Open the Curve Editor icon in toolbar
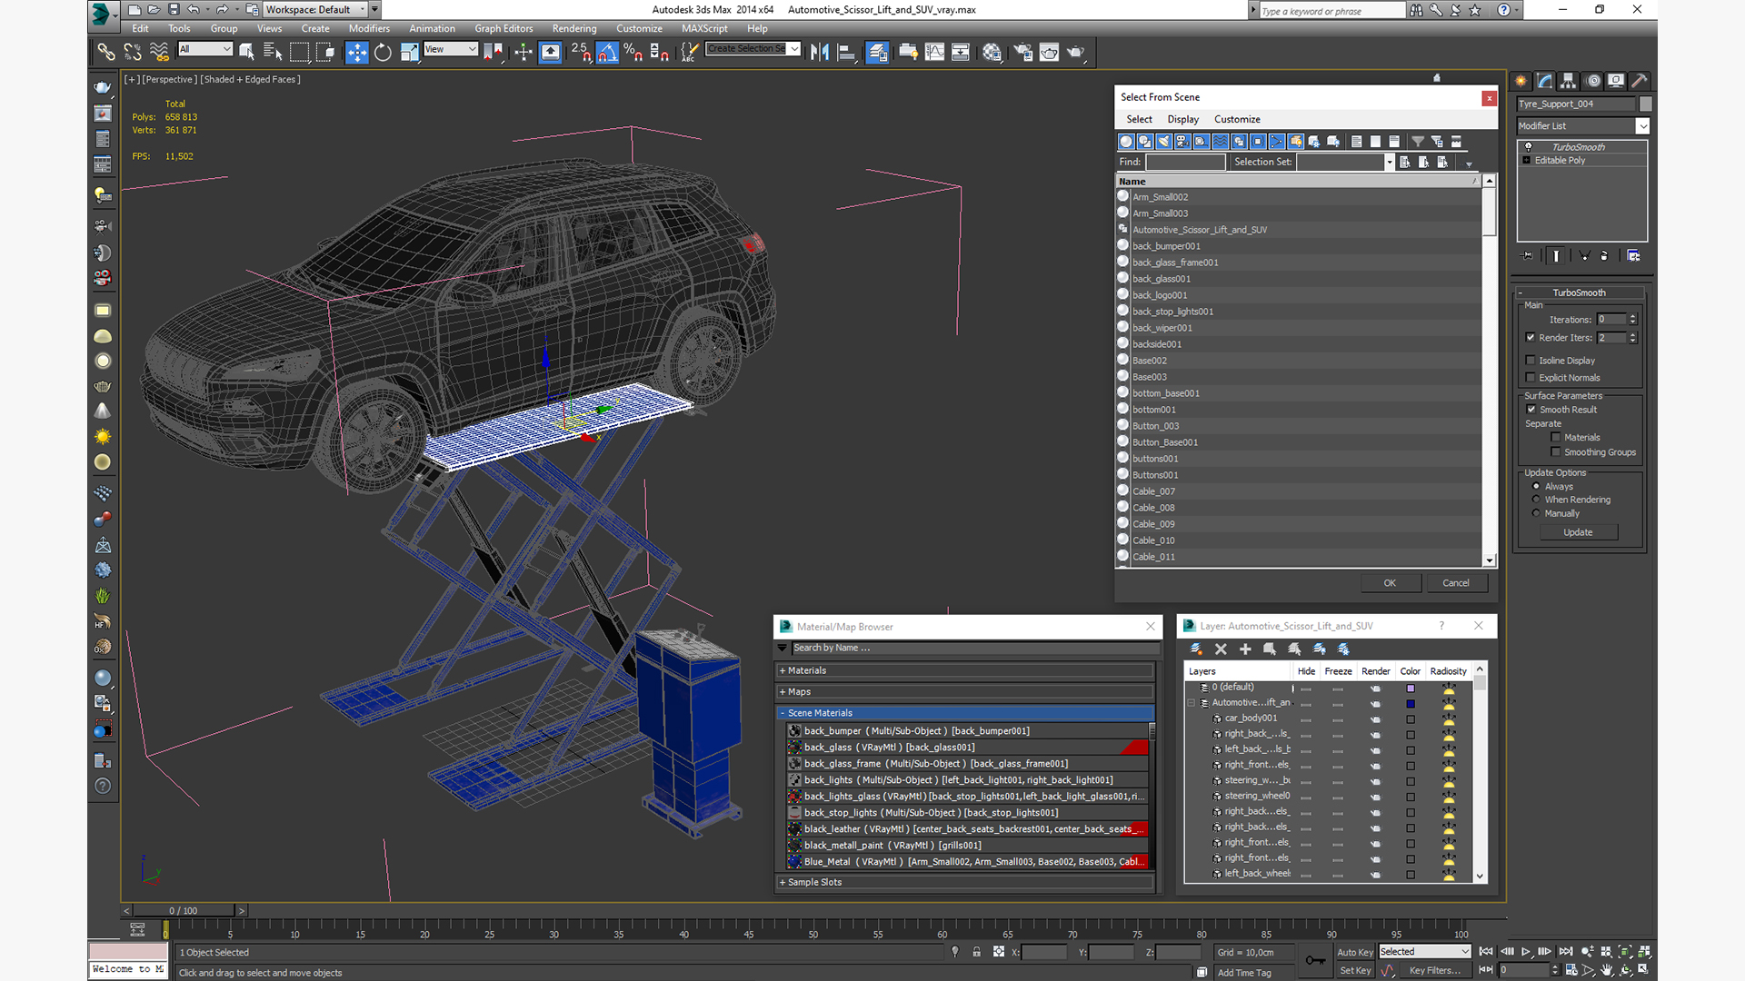The height and width of the screenshot is (981, 1745). coord(934,52)
